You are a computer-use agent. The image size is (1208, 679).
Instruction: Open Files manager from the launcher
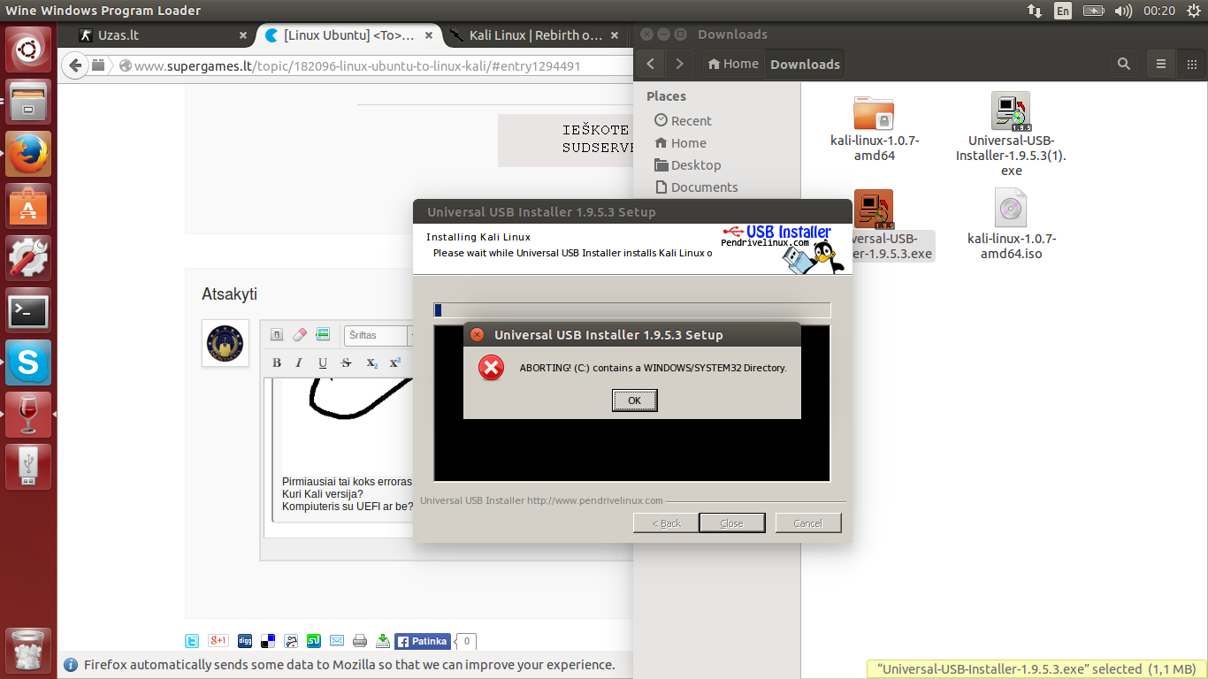coord(29,102)
